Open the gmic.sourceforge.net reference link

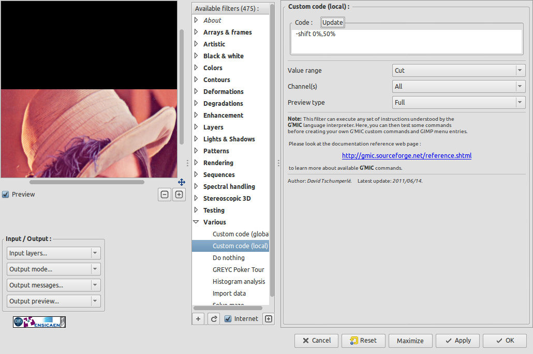click(407, 156)
